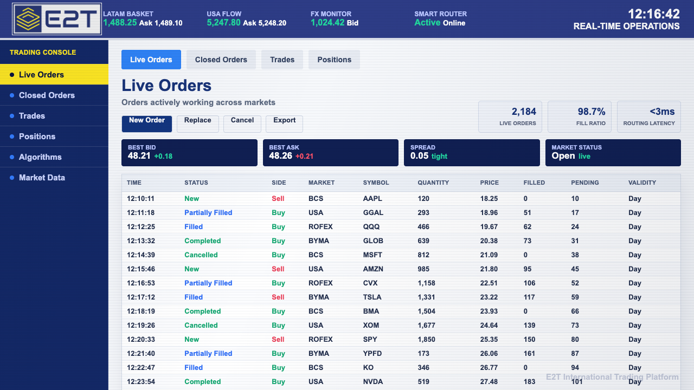The height and width of the screenshot is (390, 694).
Task: Click filled value 161 in the YPFD row
Action: (529, 354)
